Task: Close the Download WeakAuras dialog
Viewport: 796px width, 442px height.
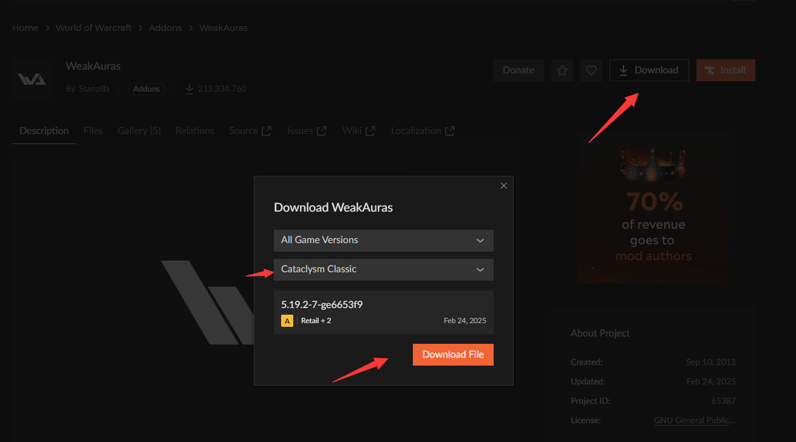Action: pos(503,186)
